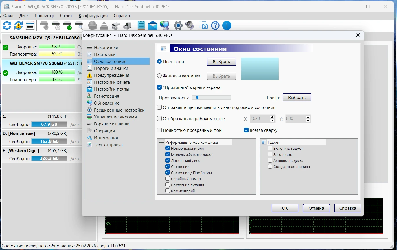Click the blue refresh arrows toolbar icon

(x=7, y=25)
